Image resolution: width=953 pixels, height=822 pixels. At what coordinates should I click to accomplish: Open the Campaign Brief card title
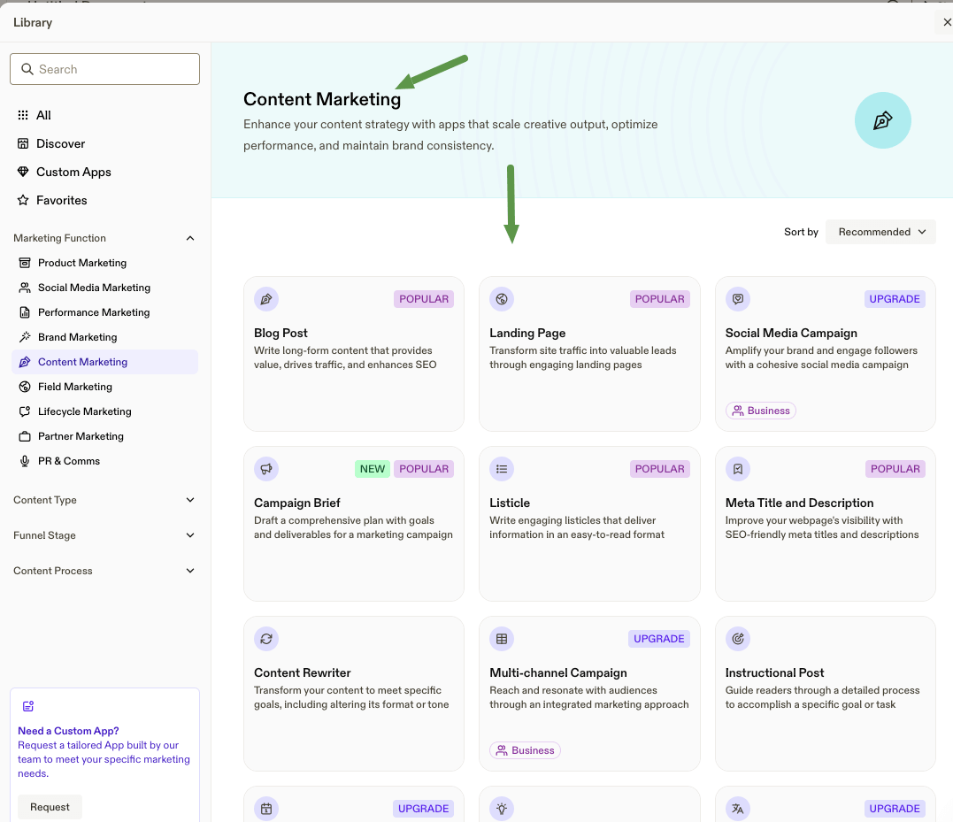(297, 503)
